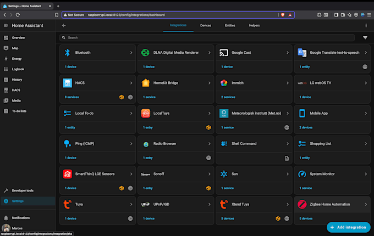Expand the Sonoff integration chevron
Viewport: 374px width, 236px height.
pos(209,174)
